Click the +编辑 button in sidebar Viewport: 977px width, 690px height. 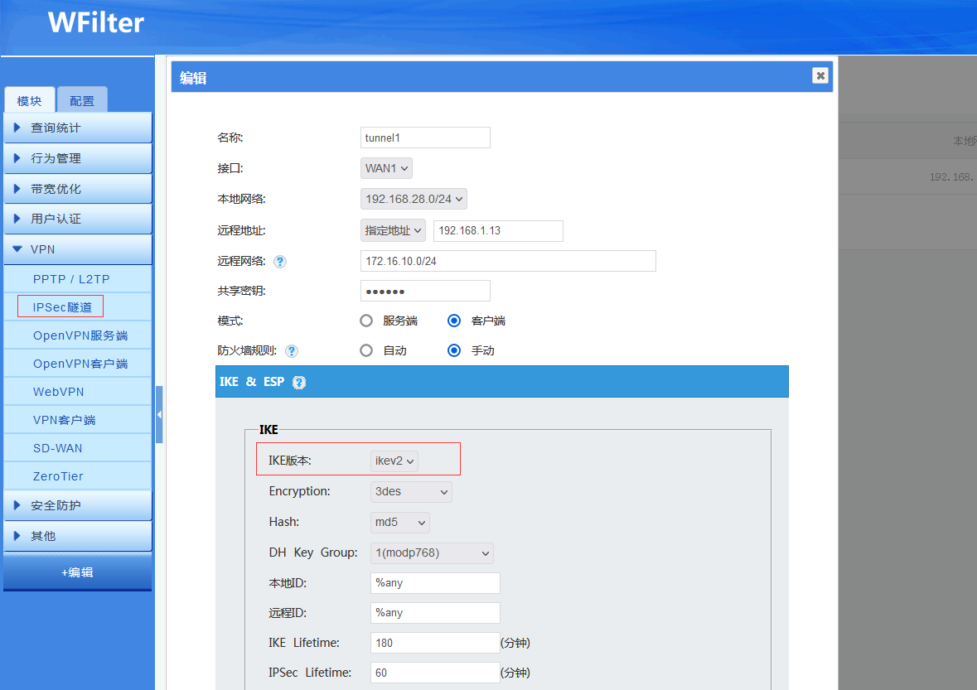pyautogui.click(x=77, y=572)
